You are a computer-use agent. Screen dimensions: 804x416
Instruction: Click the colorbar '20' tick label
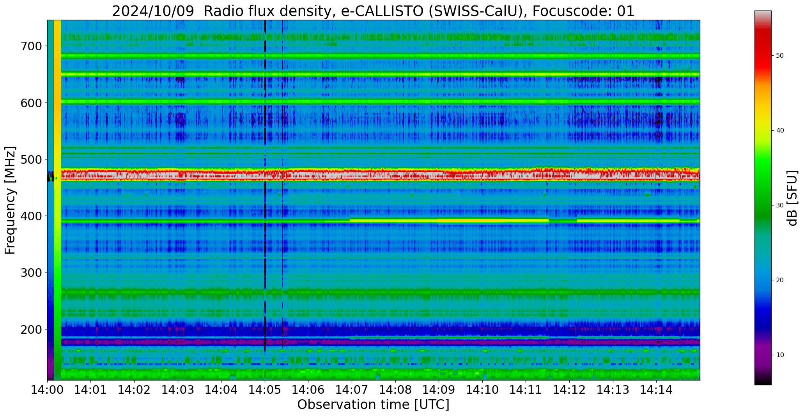click(780, 280)
